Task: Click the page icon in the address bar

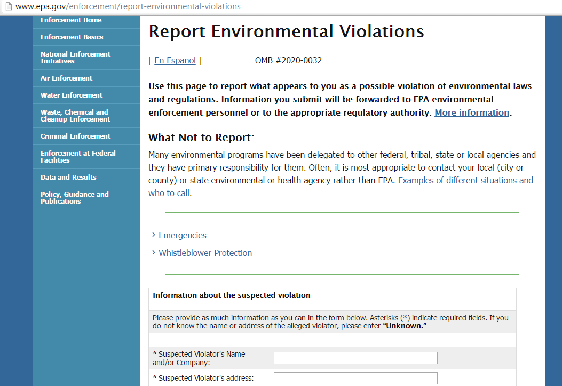Action: pyautogui.click(x=7, y=6)
